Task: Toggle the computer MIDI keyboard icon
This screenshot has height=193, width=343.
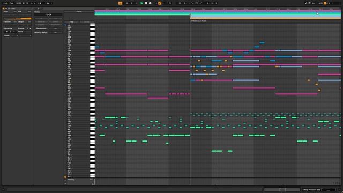Action: click(310, 3)
